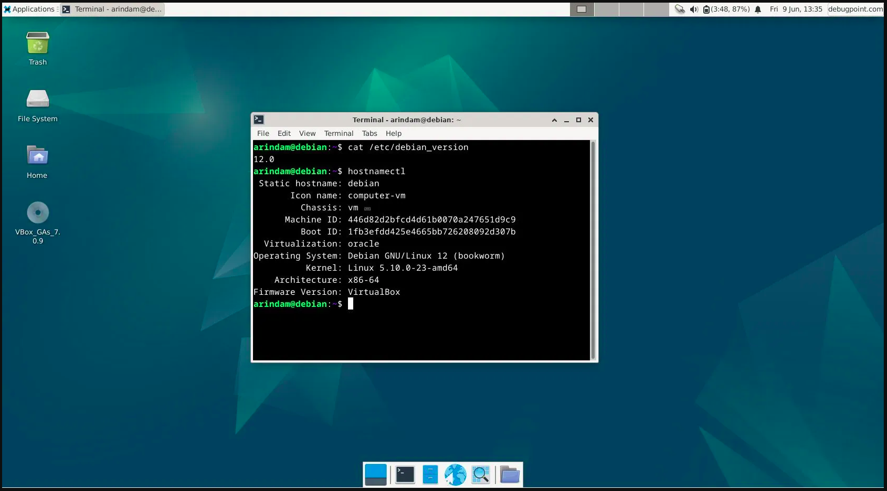Roll up the Terminal window using shade button
The image size is (887, 491).
pos(554,120)
